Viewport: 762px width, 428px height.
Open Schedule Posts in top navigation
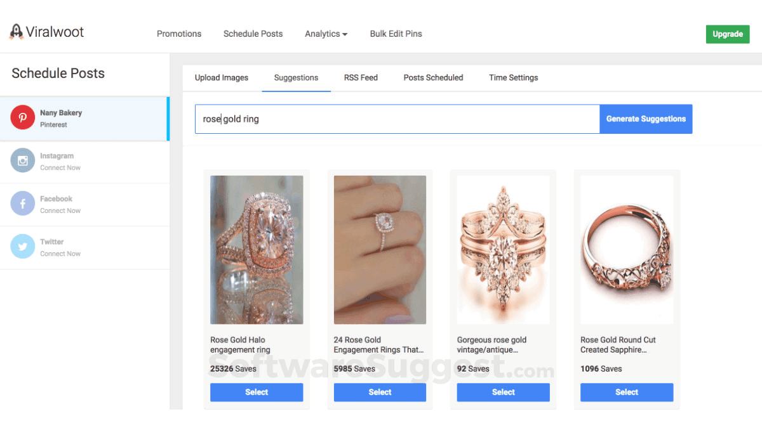tap(253, 34)
